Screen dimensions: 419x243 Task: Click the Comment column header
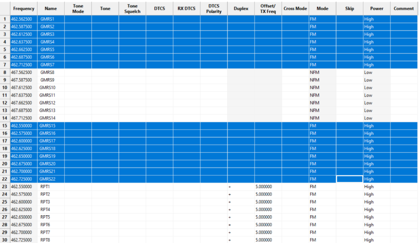(x=404, y=8)
